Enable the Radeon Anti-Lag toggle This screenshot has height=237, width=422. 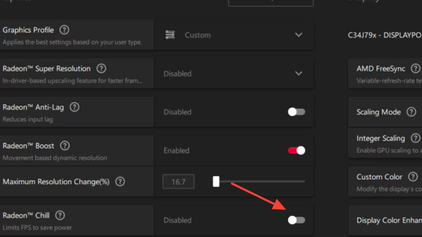296,112
